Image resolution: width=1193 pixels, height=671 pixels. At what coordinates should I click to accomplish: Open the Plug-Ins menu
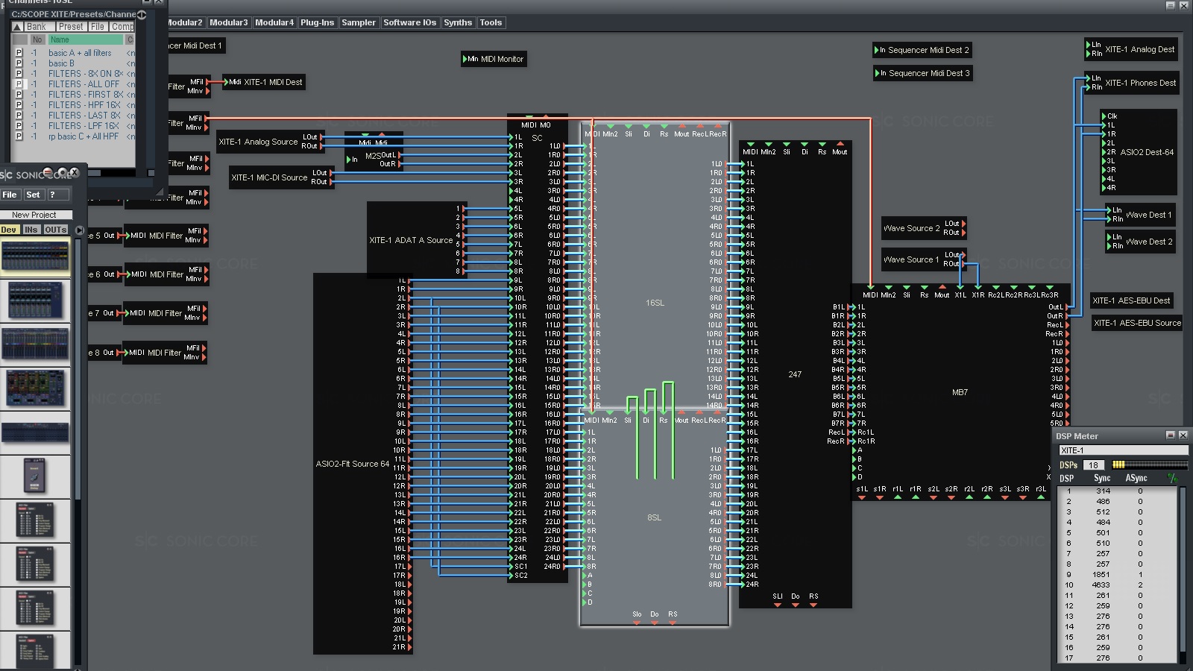click(317, 22)
